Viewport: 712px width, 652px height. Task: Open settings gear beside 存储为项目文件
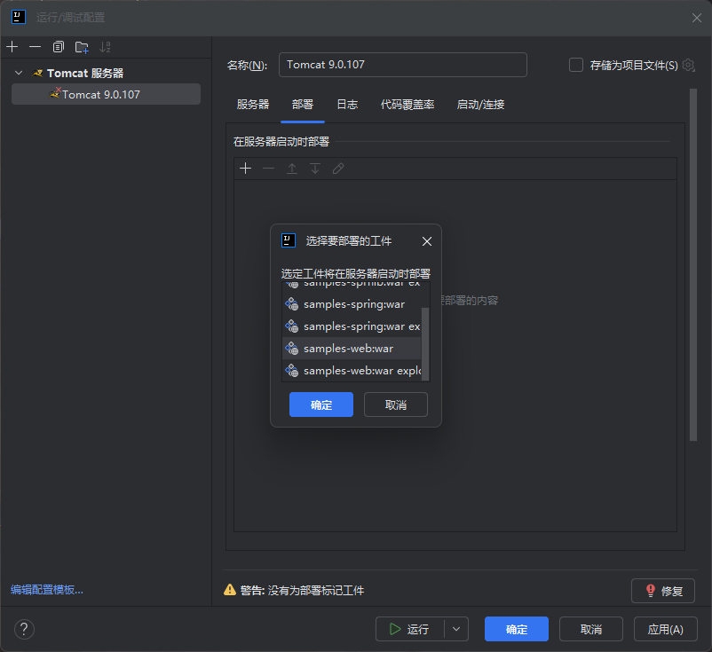point(688,66)
